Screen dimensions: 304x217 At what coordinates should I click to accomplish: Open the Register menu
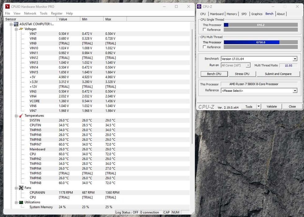click(56, 13)
